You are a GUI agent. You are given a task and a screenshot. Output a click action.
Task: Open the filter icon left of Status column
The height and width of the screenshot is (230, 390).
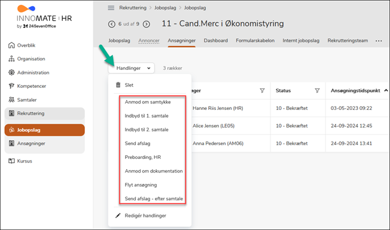point(262,91)
